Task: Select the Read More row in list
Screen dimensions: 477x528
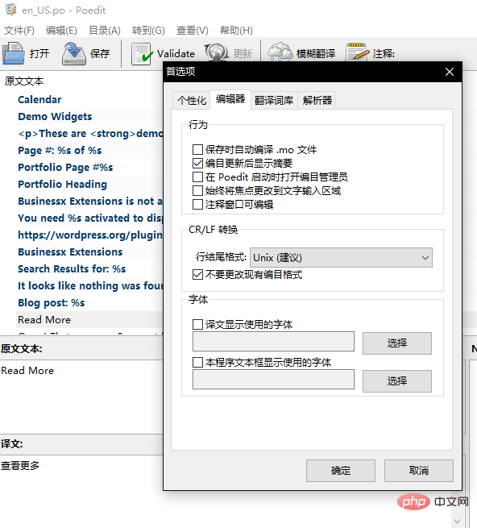Action: coord(89,319)
